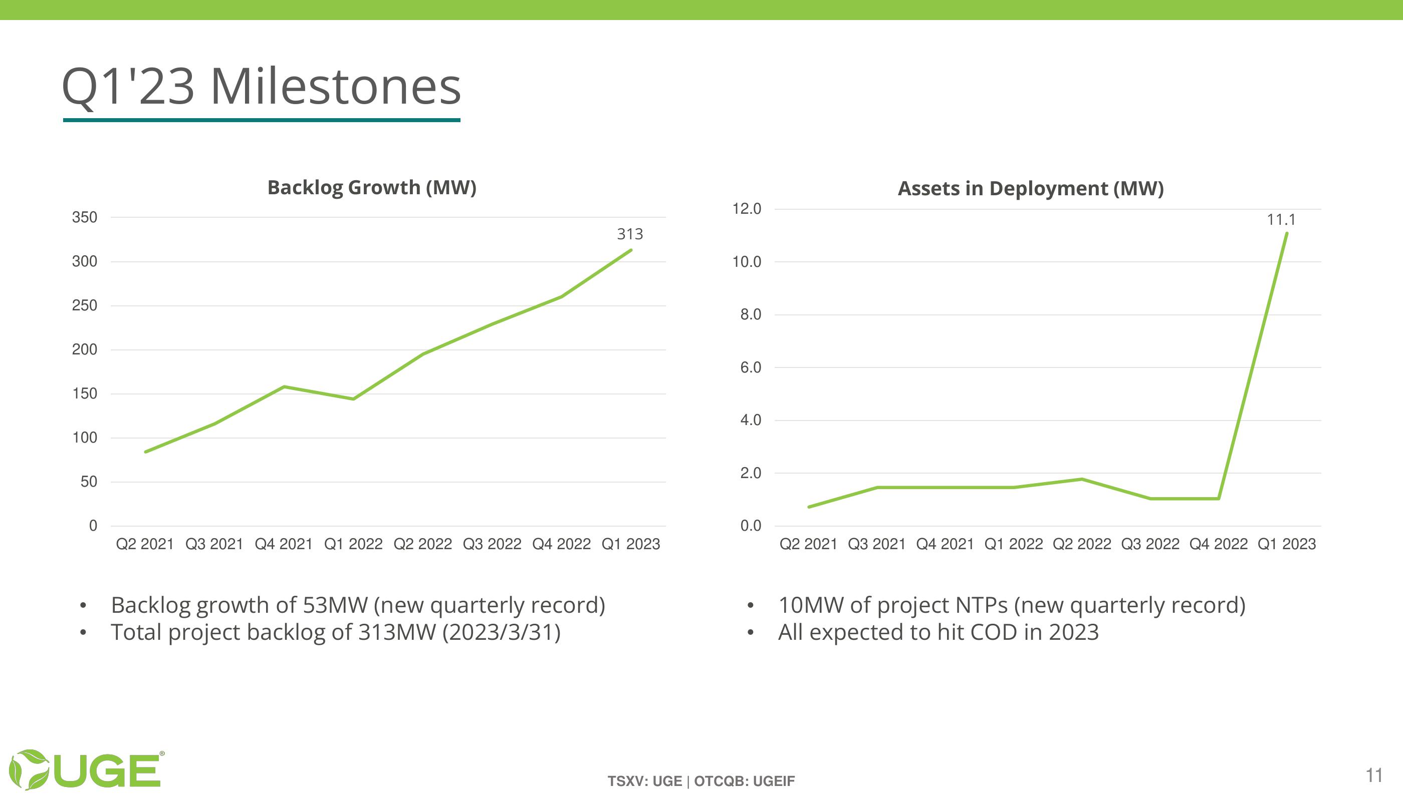Screen dimensions: 1403x801
Task: Click the Total project backlog of 313MW bullet
Action: pos(336,633)
